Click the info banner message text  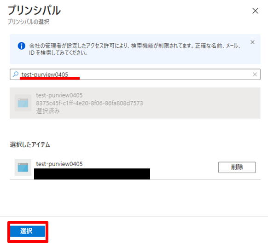point(135,49)
